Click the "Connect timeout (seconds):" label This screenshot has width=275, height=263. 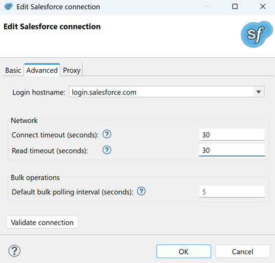[55, 135]
